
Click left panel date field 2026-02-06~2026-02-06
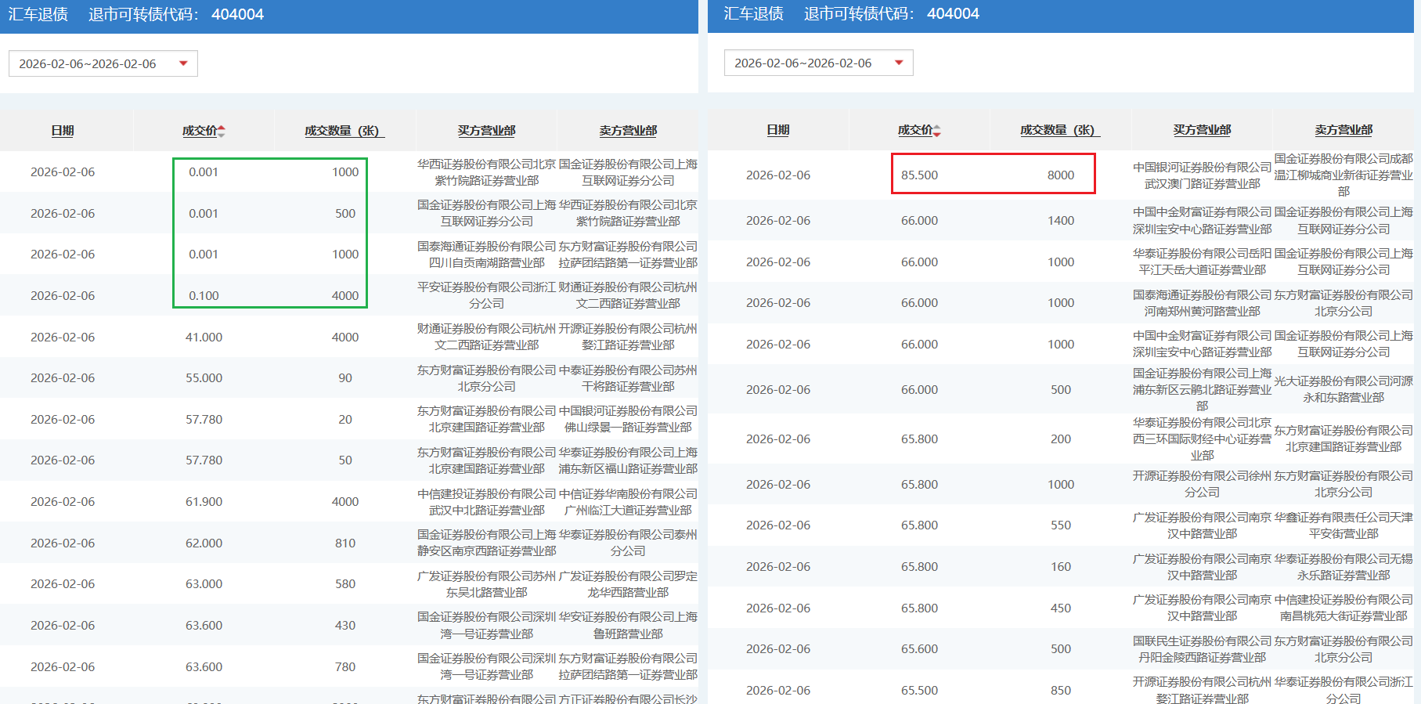[103, 63]
